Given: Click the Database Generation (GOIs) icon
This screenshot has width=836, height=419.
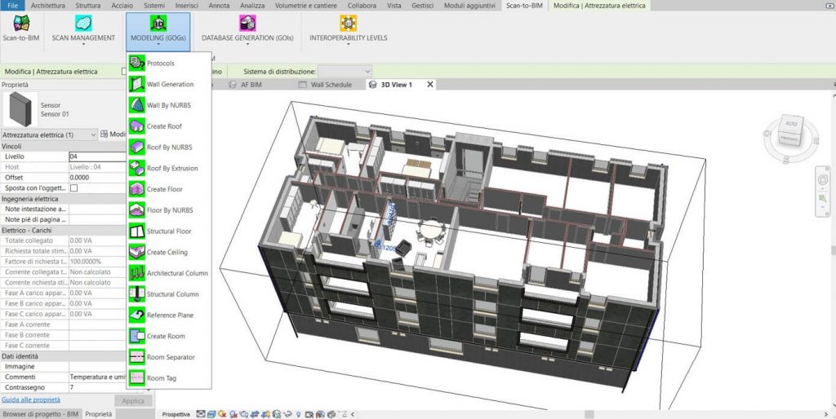Looking at the screenshot, I should point(247,24).
